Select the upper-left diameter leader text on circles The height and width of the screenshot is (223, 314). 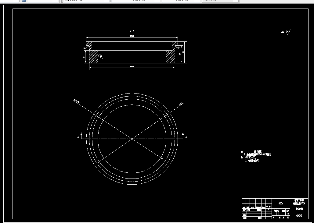77,101
